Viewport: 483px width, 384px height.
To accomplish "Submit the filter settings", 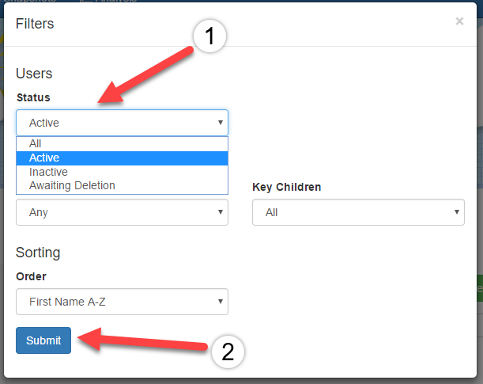I will pyautogui.click(x=43, y=340).
